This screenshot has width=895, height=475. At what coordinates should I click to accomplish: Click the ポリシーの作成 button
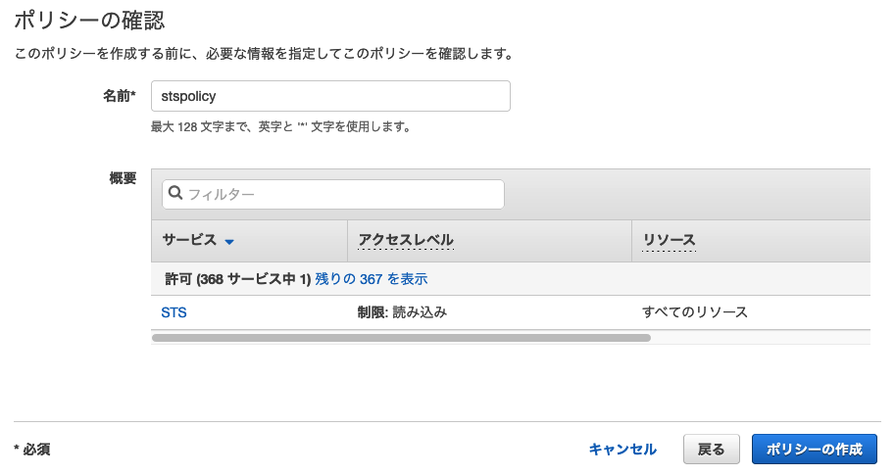coord(814,450)
